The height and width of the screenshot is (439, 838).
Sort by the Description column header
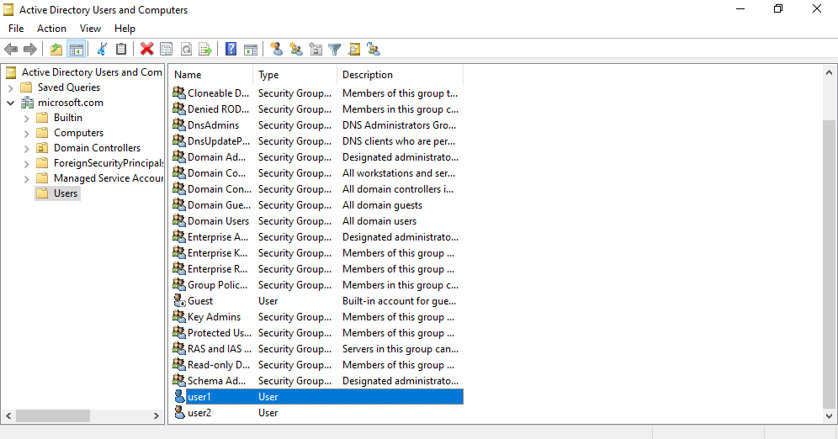pos(400,75)
